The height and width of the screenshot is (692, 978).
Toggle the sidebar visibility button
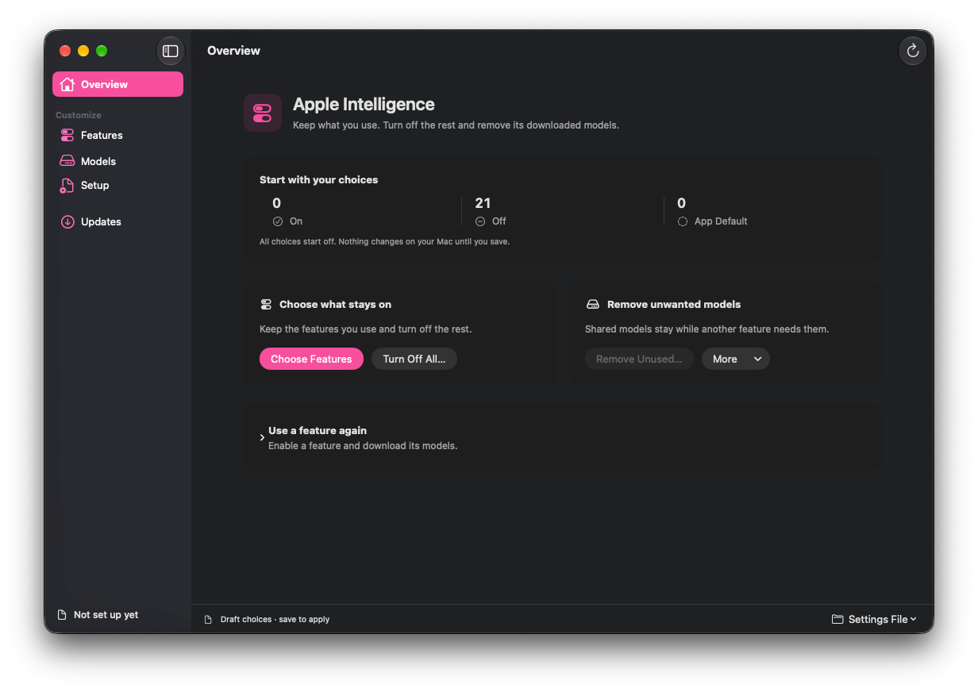[171, 51]
